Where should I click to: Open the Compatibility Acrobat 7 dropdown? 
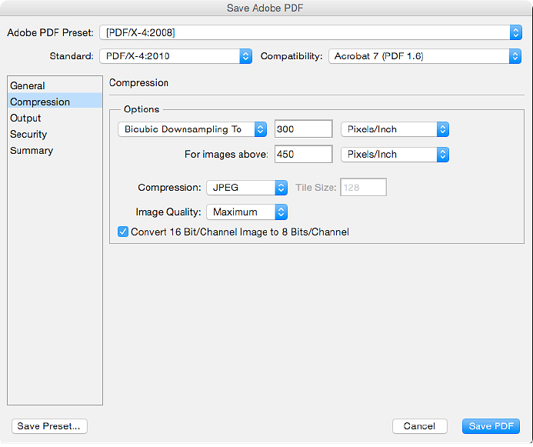(425, 56)
